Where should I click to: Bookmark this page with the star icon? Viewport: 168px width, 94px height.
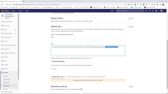(x=132, y=5)
